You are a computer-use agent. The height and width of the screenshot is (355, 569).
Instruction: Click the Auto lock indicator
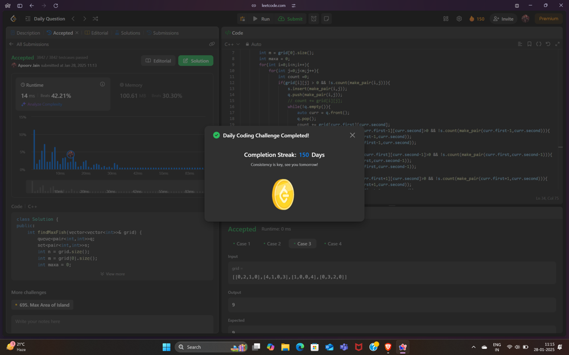[253, 44]
